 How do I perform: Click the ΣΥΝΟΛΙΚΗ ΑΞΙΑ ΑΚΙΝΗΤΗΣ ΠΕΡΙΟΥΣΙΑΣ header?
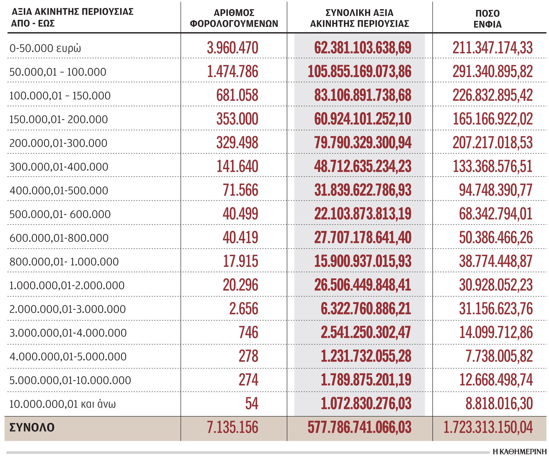click(359, 18)
